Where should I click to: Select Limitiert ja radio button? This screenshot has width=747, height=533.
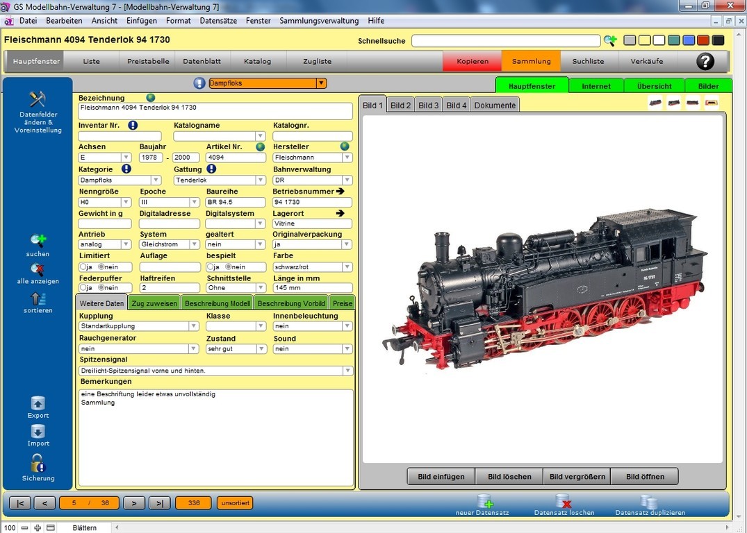point(83,267)
